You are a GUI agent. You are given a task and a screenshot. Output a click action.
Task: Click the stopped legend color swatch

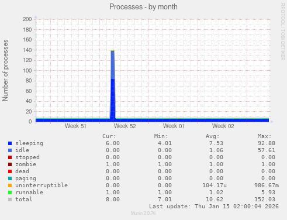click(10, 157)
